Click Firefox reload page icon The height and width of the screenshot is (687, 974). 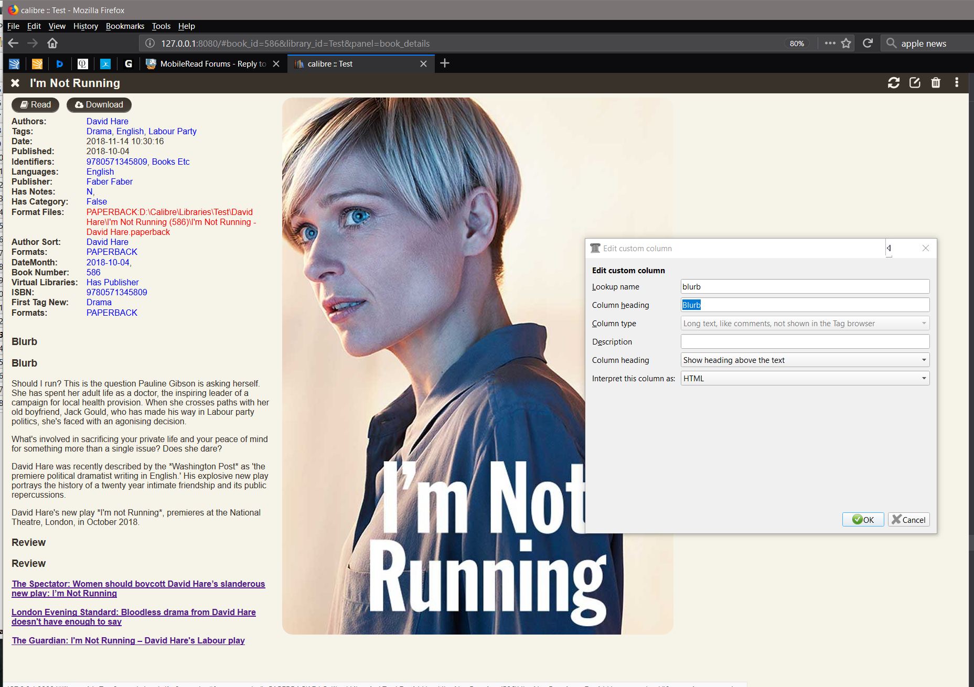[x=868, y=43]
